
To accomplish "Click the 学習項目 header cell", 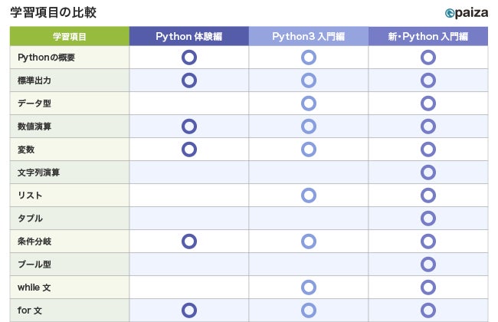I will (70, 36).
